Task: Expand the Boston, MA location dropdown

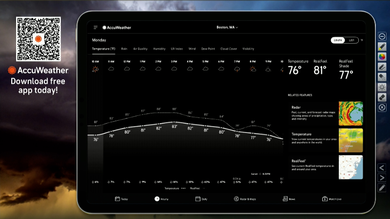Action: click(x=227, y=27)
